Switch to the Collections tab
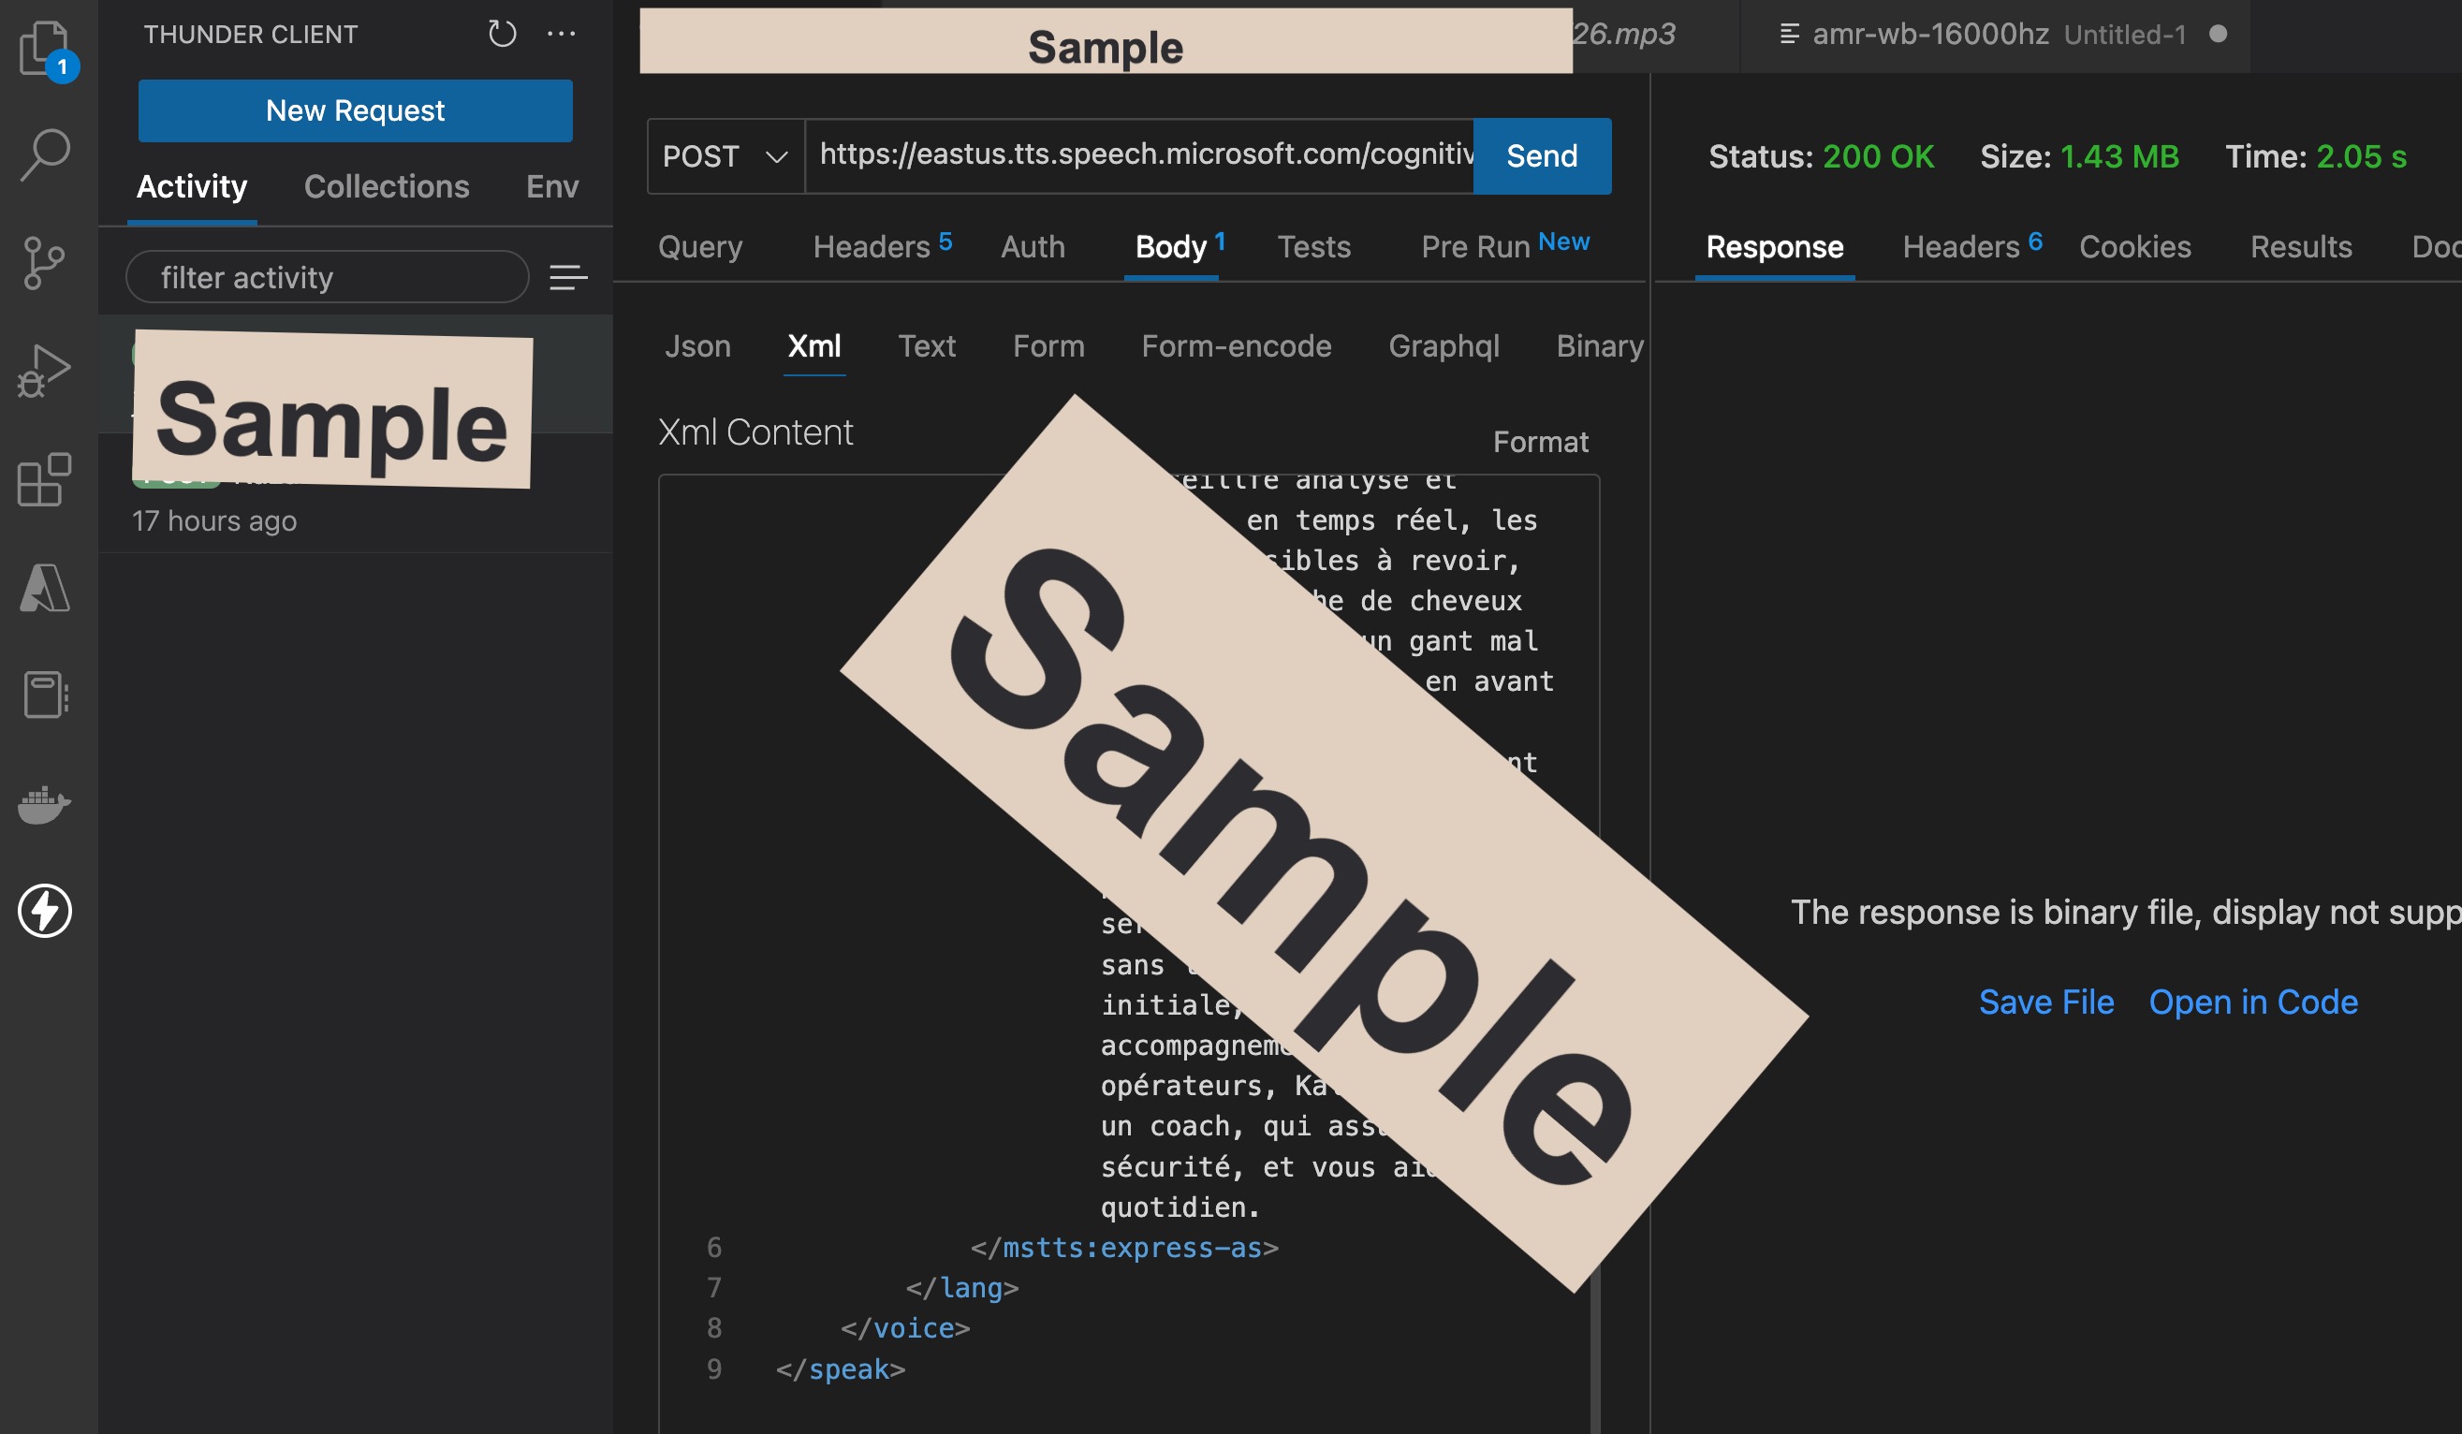Screen dimensions: 2462x1434 [386, 185]
